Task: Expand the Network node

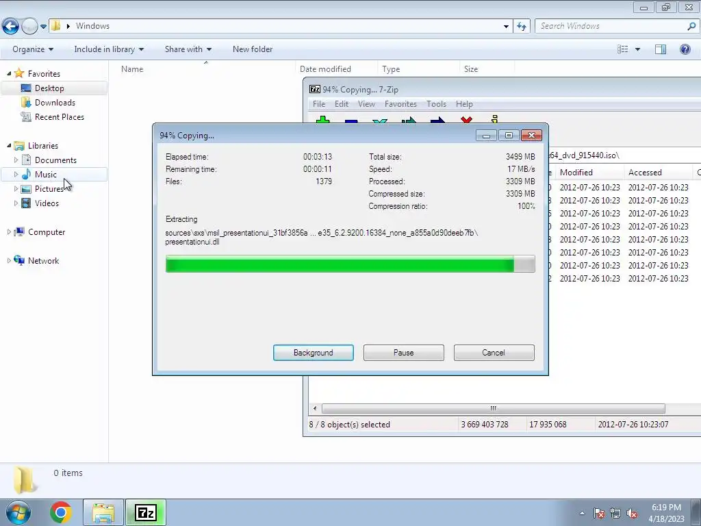Action: click(x=9, y=260)
